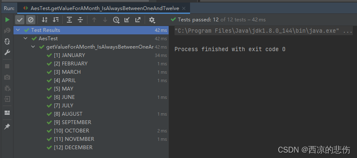Click the Run panel label
357x158 pixels.
click(x=9, y=9)
